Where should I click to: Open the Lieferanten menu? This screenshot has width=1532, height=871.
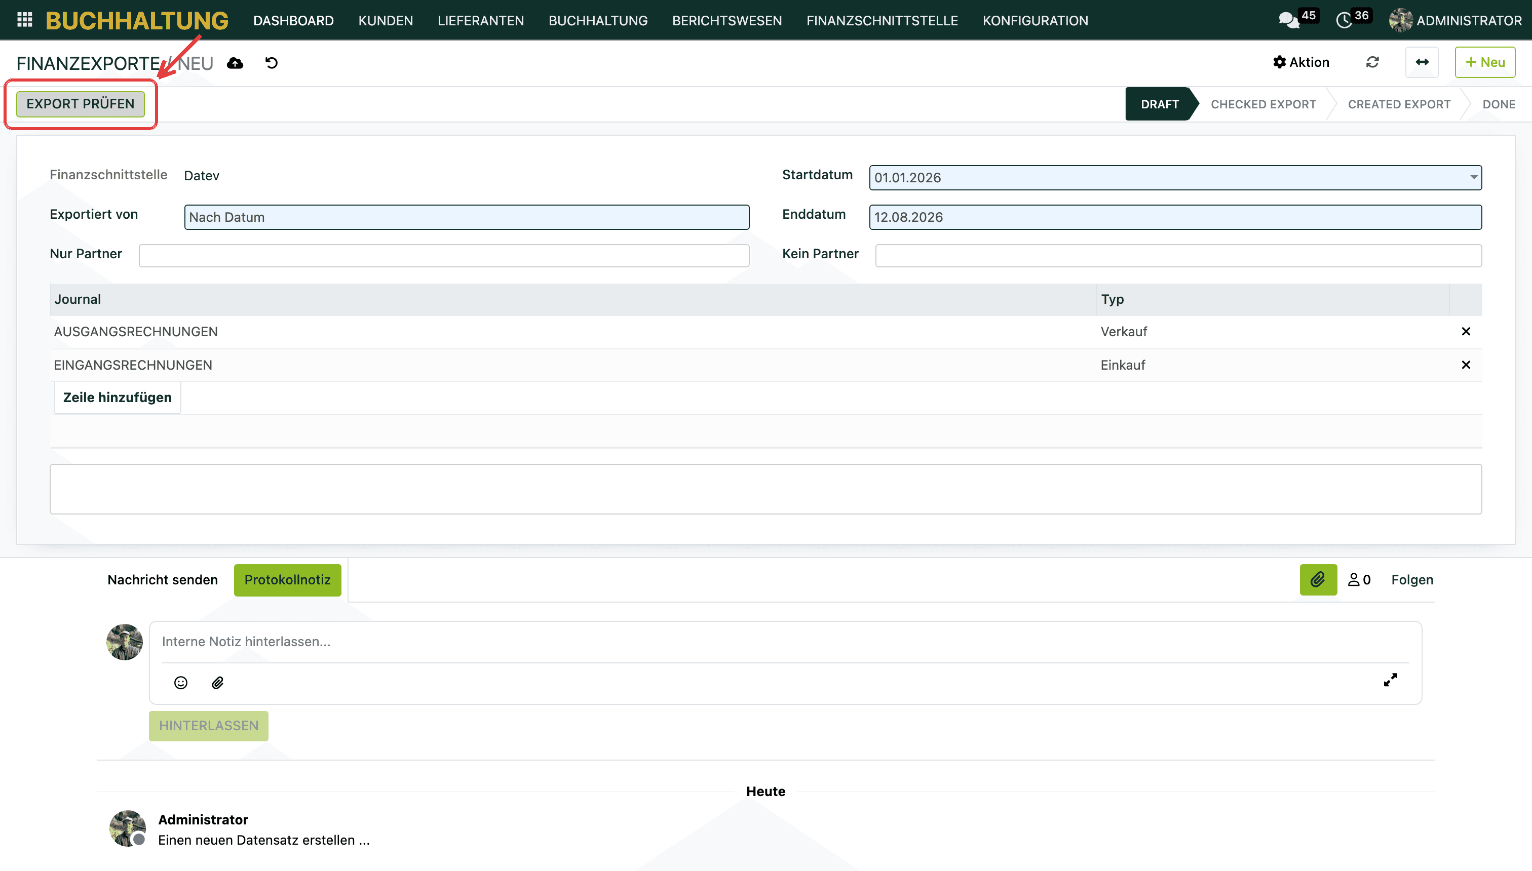[481, 21]
